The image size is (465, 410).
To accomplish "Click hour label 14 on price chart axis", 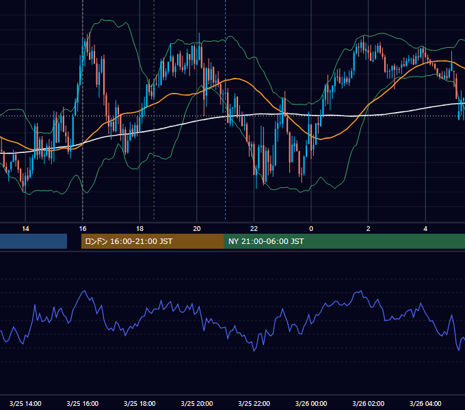I will point(25,229).
